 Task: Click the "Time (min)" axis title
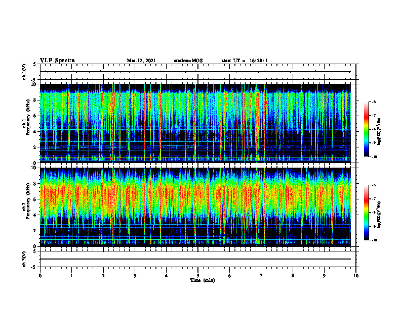coord(203,280)
